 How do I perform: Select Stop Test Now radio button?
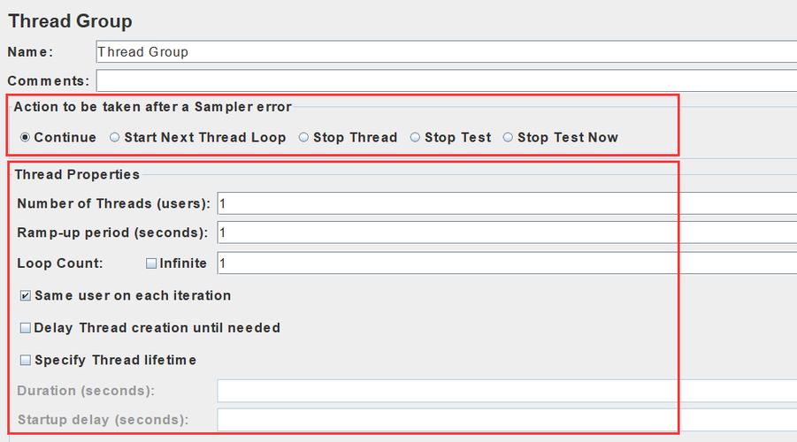pos(508,137)
